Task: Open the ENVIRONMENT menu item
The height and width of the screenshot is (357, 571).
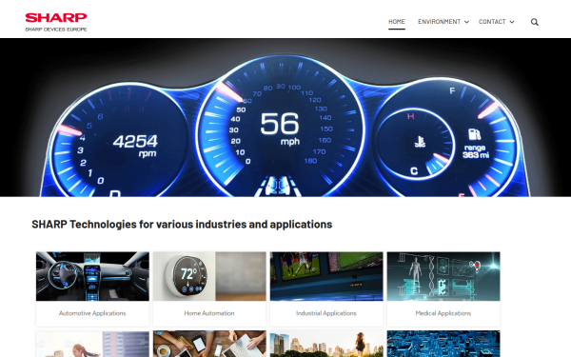Action: point(439,22)
